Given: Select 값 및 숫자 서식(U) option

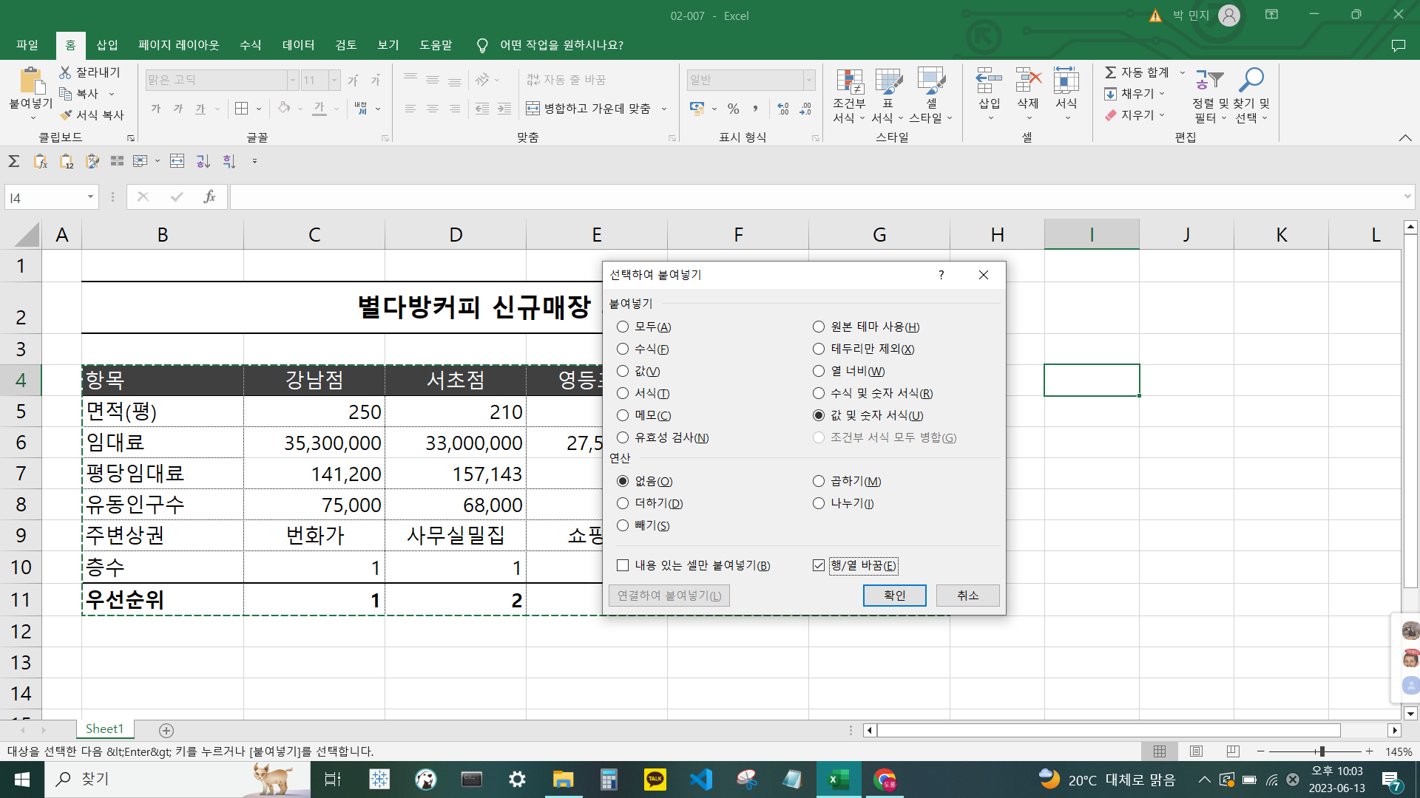Looking at the screenshot, I should click(x=819, y=415).
